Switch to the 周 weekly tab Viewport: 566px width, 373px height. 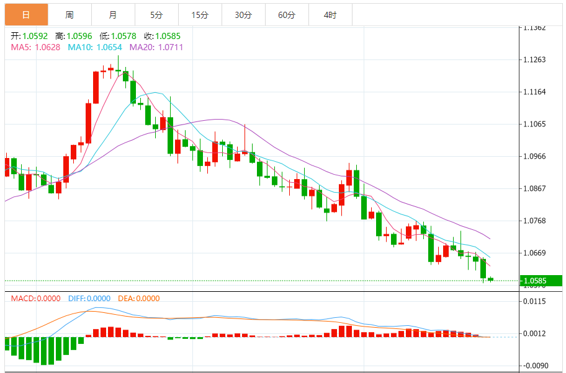click(70, 15)
